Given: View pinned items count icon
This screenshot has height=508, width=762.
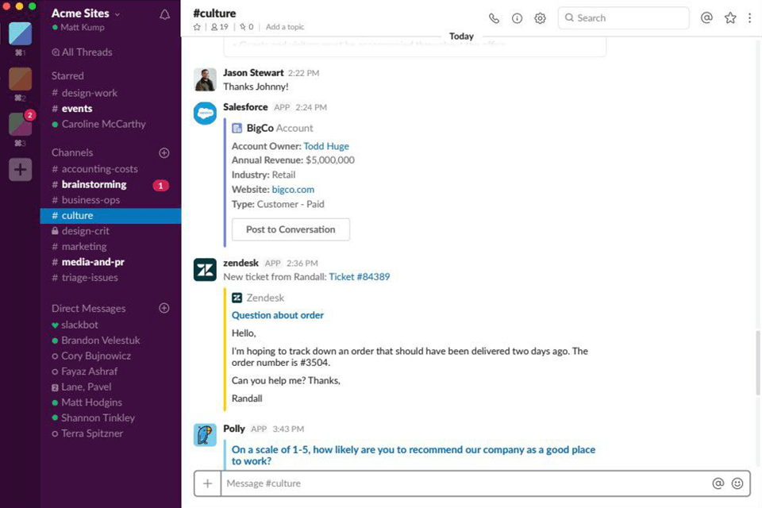Looking at the screenshot, I should coord(246,27).
